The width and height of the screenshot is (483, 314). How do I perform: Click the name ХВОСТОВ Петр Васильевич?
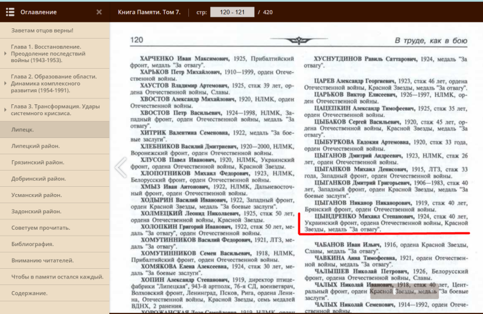181,113
